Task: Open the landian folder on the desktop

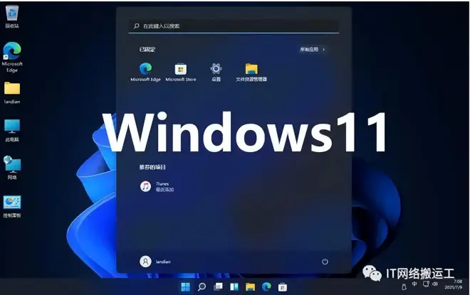Action: tap(12, 92)
